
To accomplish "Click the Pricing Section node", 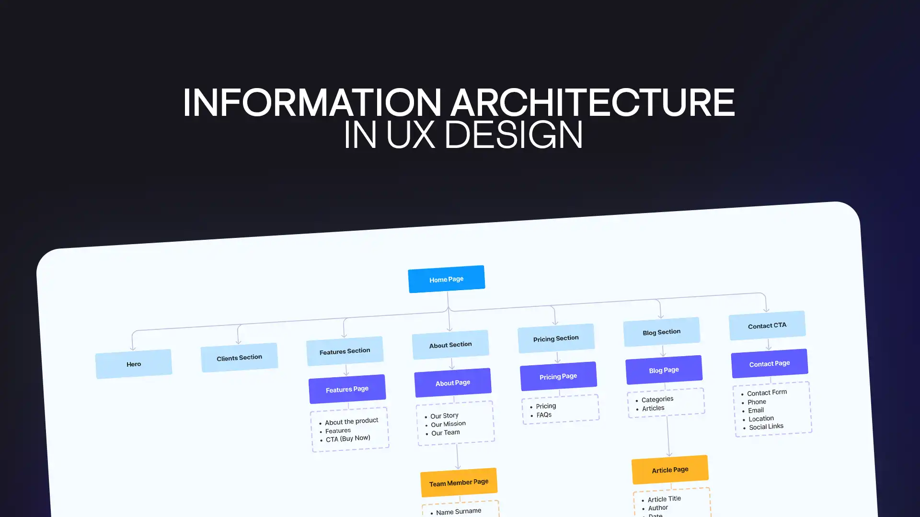I will click(x=556, y=338).
